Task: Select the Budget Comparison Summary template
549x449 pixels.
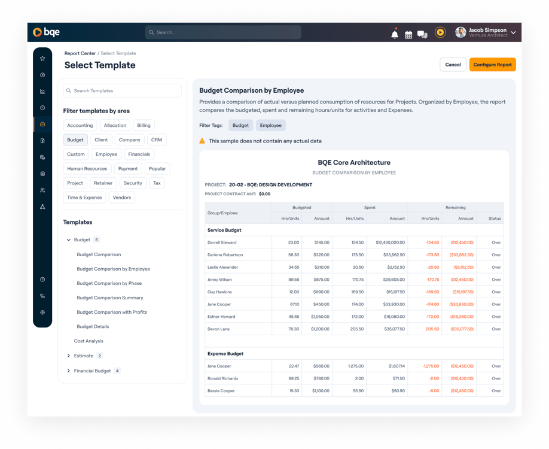Action: [110, 298]
